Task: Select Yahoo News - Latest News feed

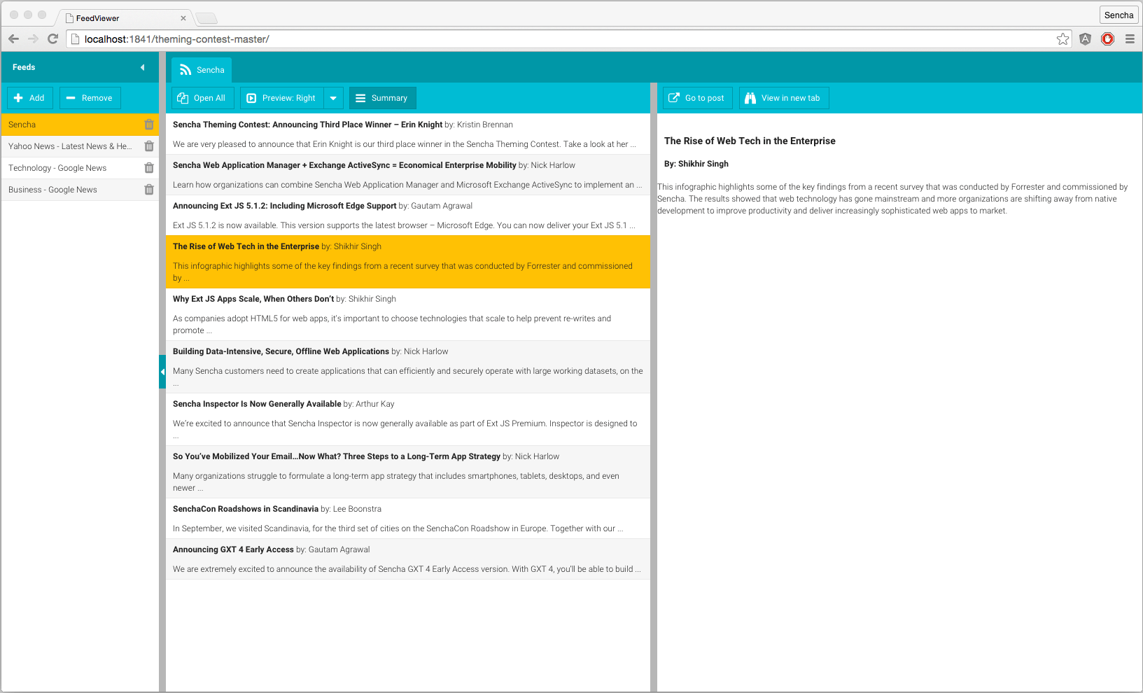Action: 80,146
